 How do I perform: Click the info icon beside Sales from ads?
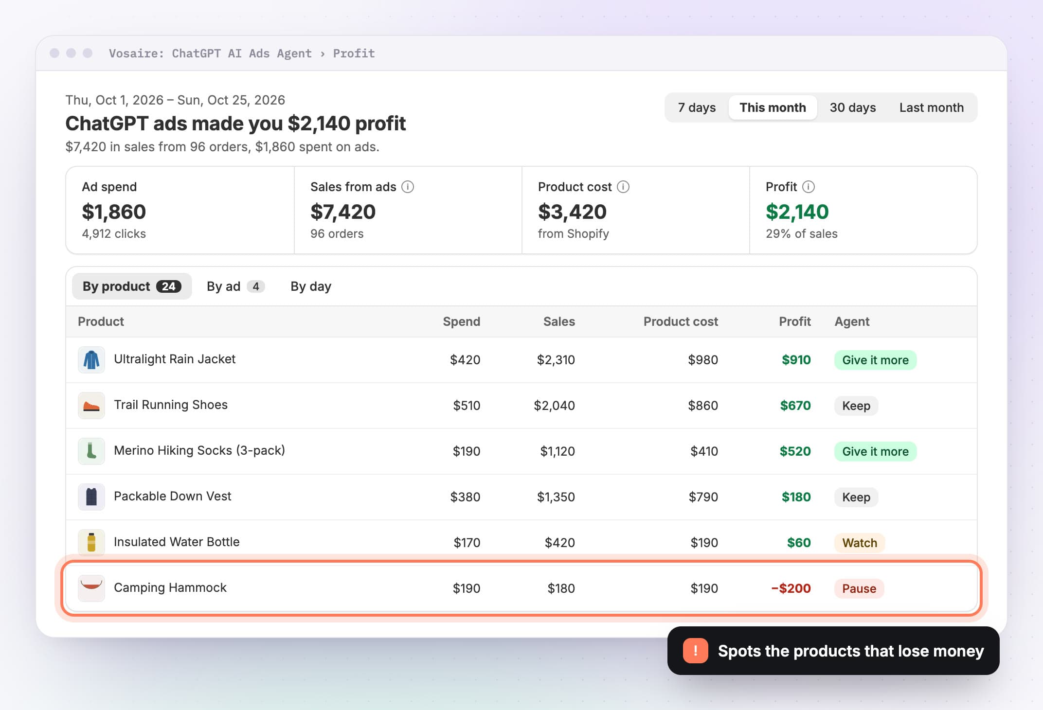(x=408, y=187)
